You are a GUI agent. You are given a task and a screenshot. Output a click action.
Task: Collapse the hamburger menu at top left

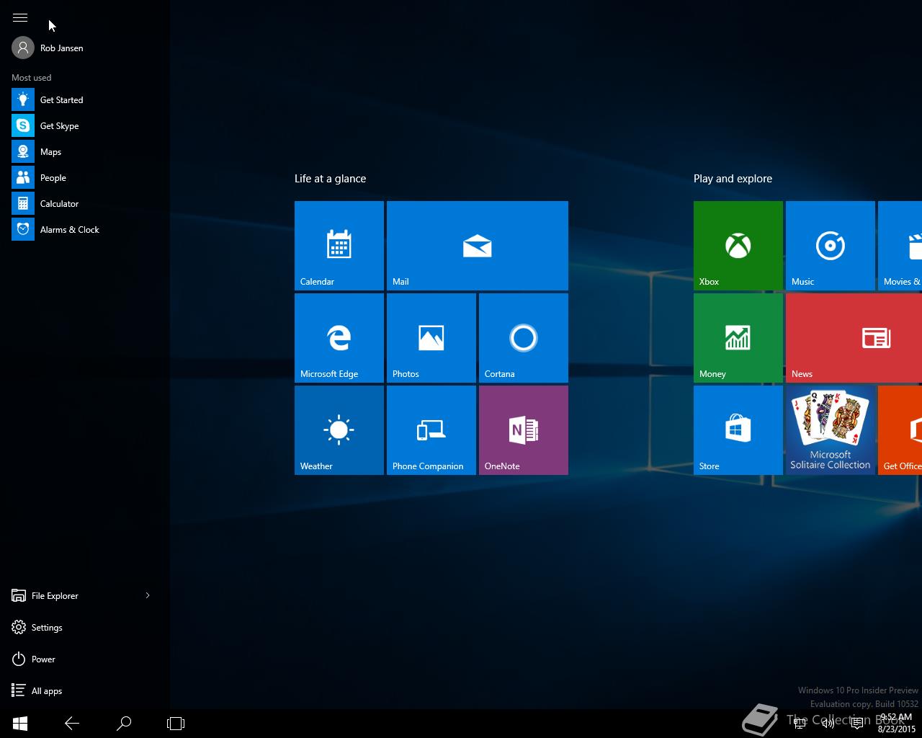20,17
